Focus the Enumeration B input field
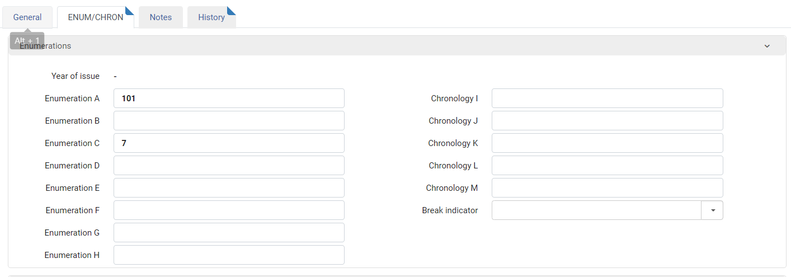Viewport: 791px width, 277px height. [229, 121]
